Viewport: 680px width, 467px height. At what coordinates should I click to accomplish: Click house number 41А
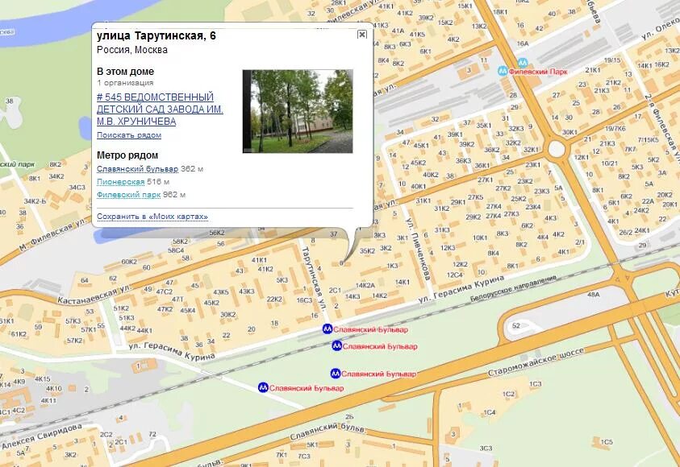(x=398, y=31)
